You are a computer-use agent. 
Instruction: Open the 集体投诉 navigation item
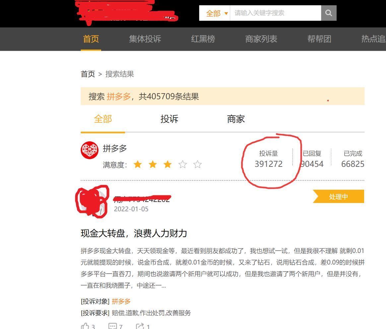point(145,39)
